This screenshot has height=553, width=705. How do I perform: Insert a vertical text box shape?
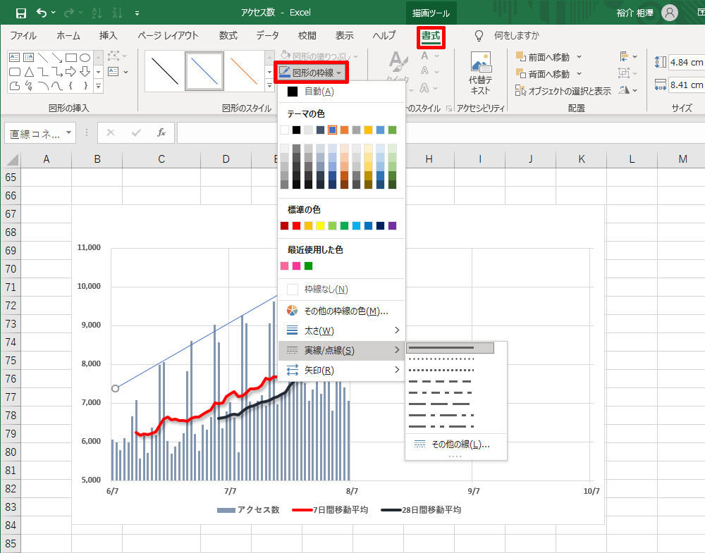pos(28,58)
